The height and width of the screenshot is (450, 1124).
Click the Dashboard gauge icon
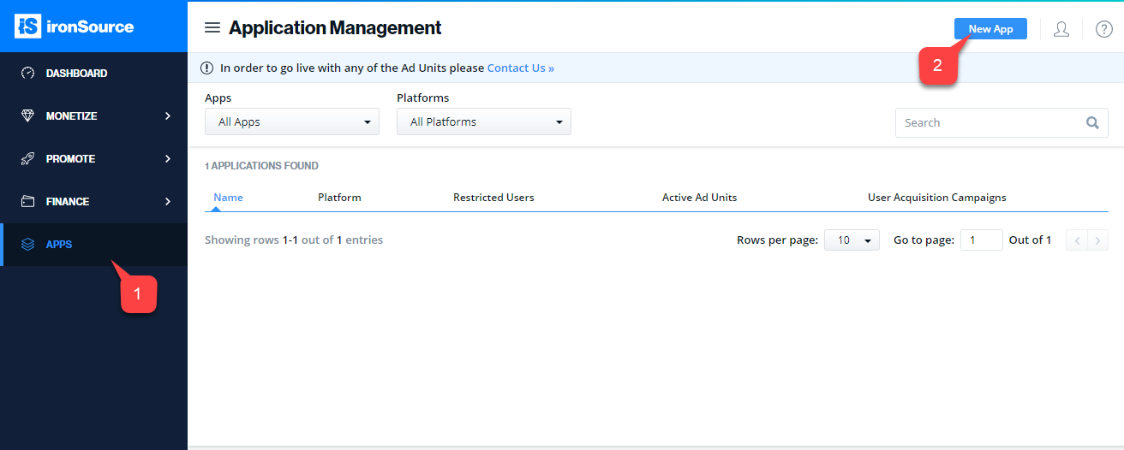pos(28,74)
